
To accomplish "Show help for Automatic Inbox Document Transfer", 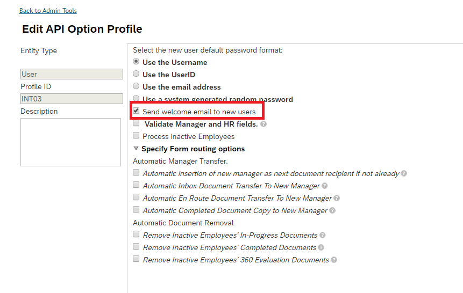I will point(324,186).
